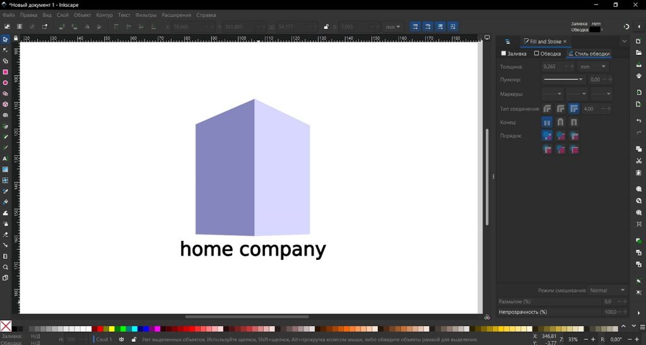
Task: Expand the dock panel chevron menu
Action: pos(624,42)
